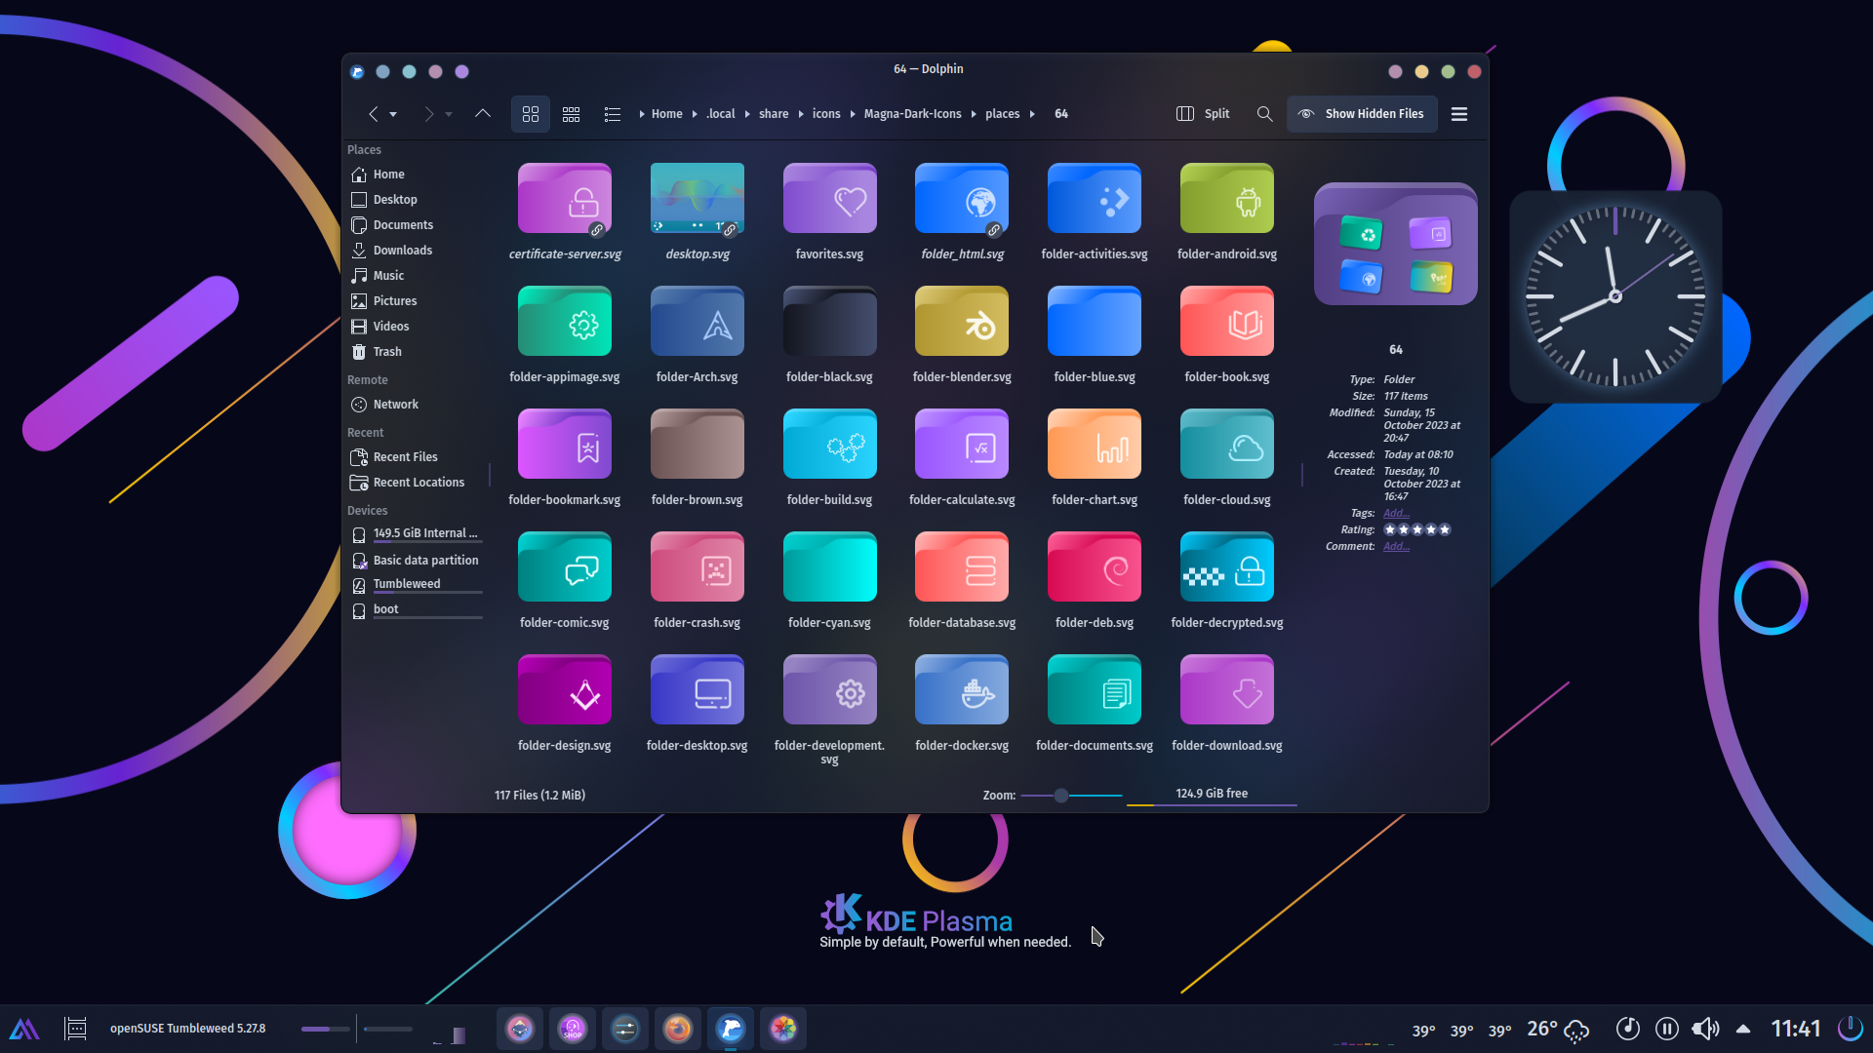The width and height of the screenshot is (1873, 1053).
Task: Click the Magna-Dark-Icons breadcrumb
Action: (913, 114)
